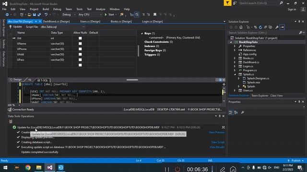Open the Build menu
307x172 pixels.
pos(46,9)
